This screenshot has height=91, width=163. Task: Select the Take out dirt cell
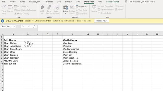tap(13, 64)
